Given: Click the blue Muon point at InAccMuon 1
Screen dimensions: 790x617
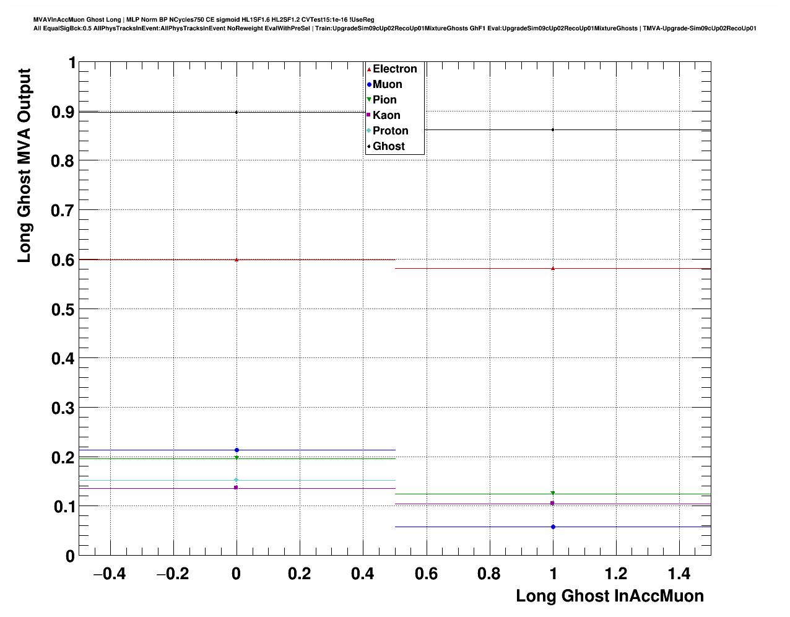Looking at the screenshot, I should (553, 527).
